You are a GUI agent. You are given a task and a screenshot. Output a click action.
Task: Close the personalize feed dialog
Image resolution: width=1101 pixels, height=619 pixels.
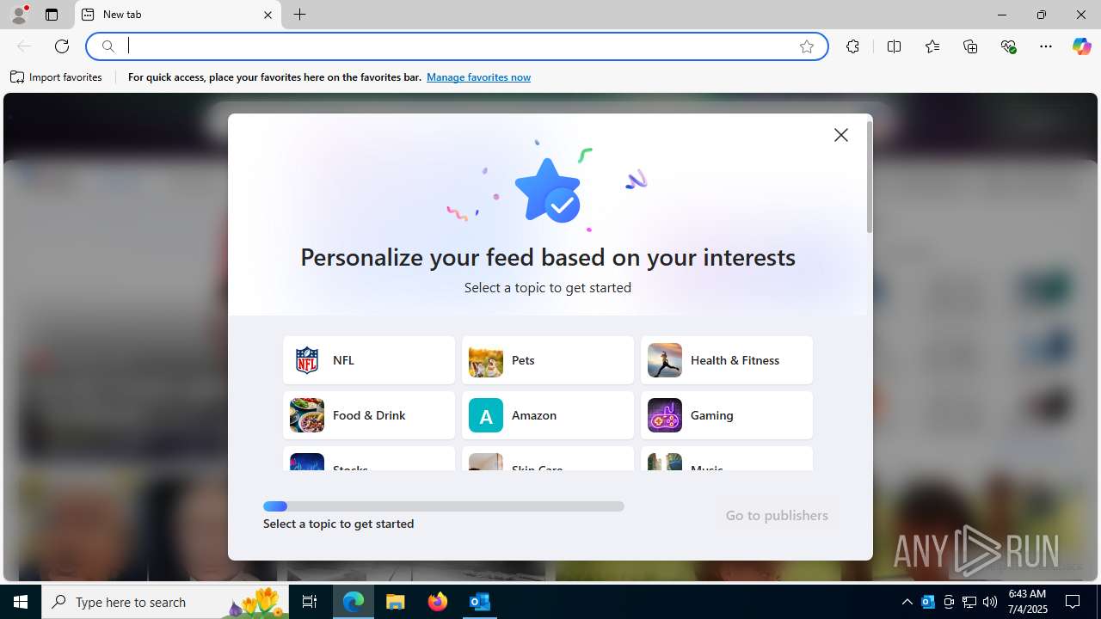coord(840,135)
